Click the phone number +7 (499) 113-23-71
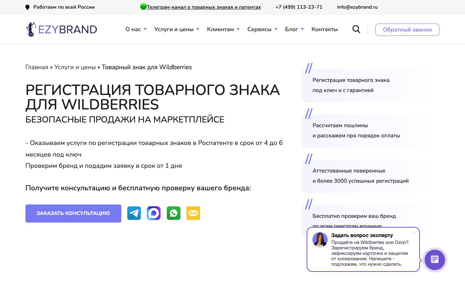 pos(299,7)
